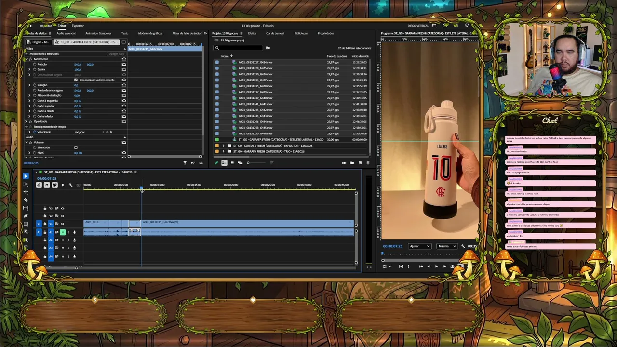The image size is (617, 347).
Task: Click the Taxa de quadros column header
Action: coord(336,56)
